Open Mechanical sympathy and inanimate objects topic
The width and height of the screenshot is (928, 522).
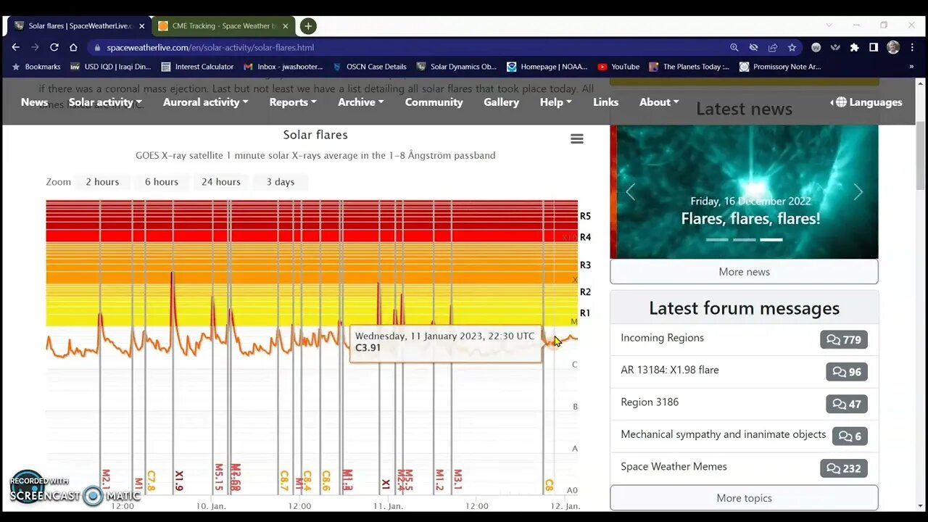[x=724, y=434]
